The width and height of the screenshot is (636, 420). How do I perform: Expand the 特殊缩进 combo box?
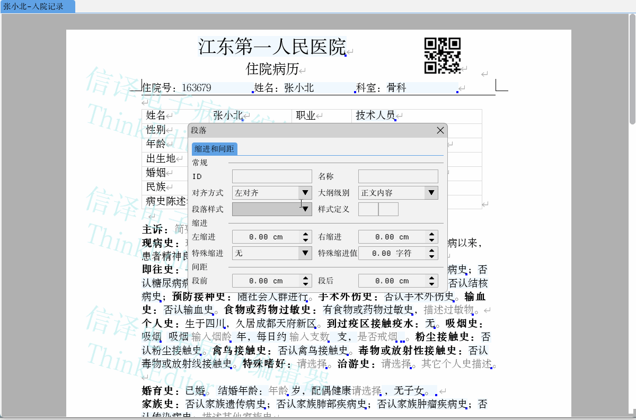click(x=305, y=253)
